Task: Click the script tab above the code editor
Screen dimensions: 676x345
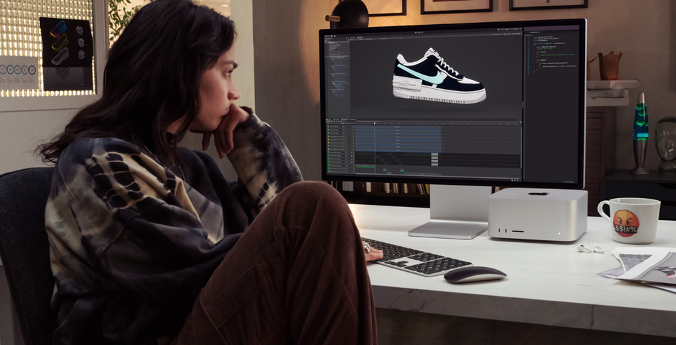Action: [x=535, y=32]
